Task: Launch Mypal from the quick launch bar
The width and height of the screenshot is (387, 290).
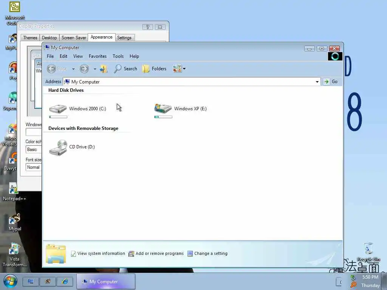Action: [48, 281]
